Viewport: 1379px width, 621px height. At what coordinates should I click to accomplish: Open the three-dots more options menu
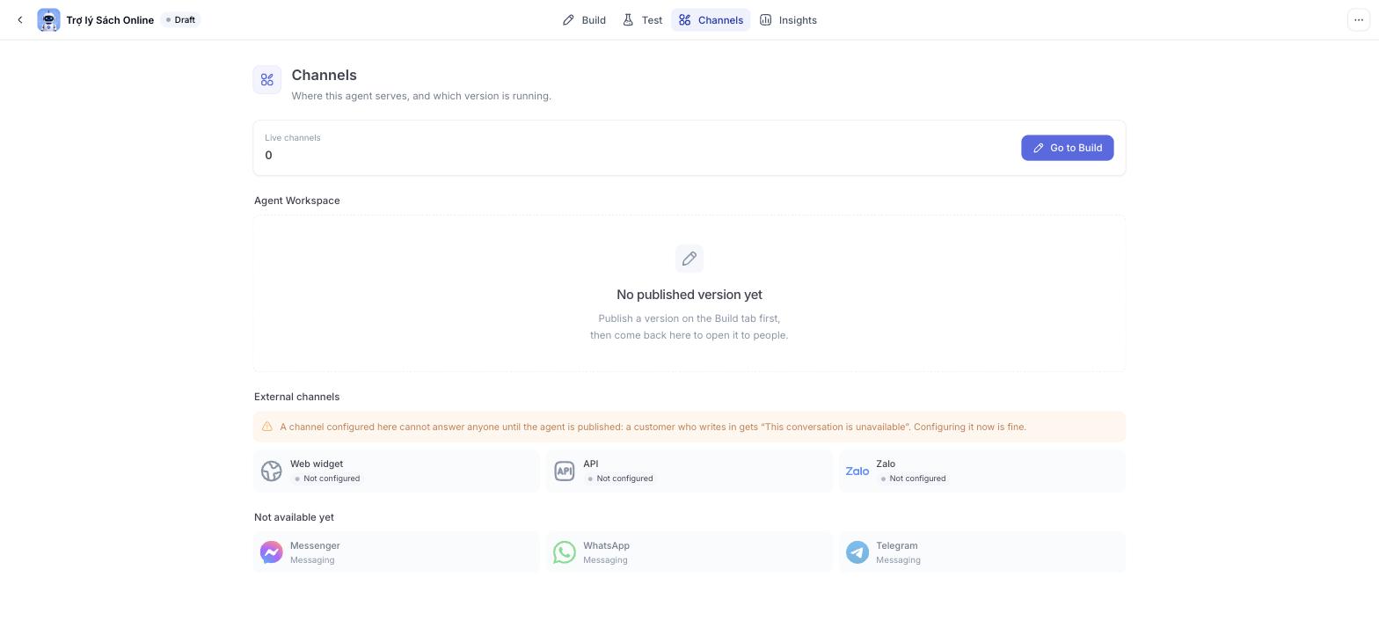coord(1359,19)
